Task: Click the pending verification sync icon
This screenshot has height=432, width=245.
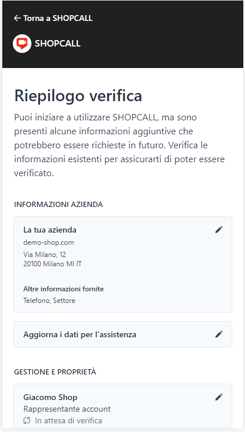Action: coord(27,421)
